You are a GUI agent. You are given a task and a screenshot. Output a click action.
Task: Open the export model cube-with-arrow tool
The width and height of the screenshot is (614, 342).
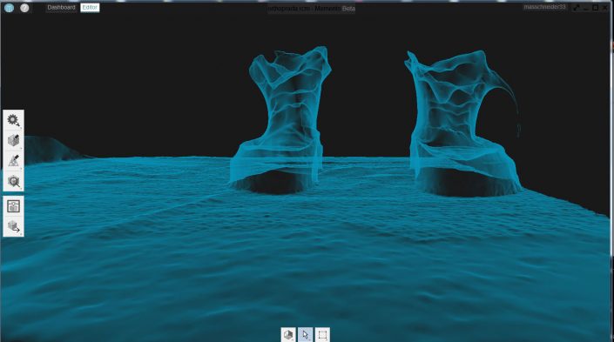pyautogui.click(x=14, y=226)
